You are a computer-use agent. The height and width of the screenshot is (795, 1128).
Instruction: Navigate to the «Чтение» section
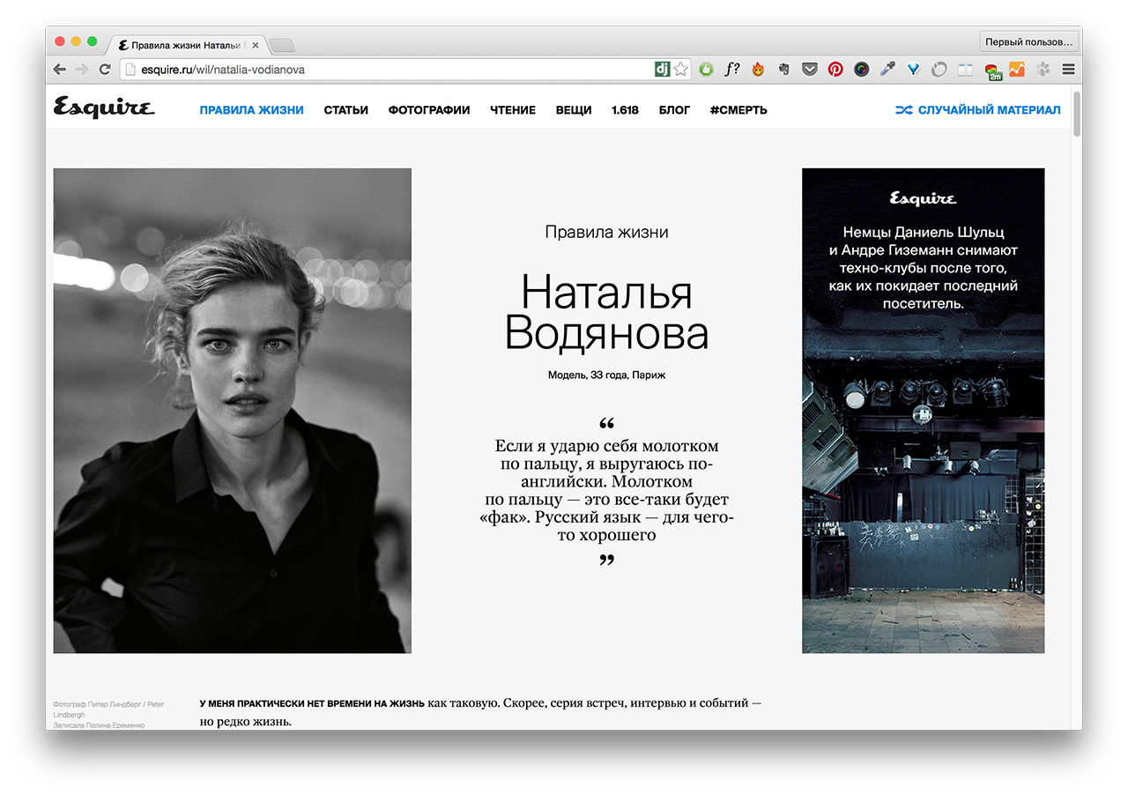[513, 110]
